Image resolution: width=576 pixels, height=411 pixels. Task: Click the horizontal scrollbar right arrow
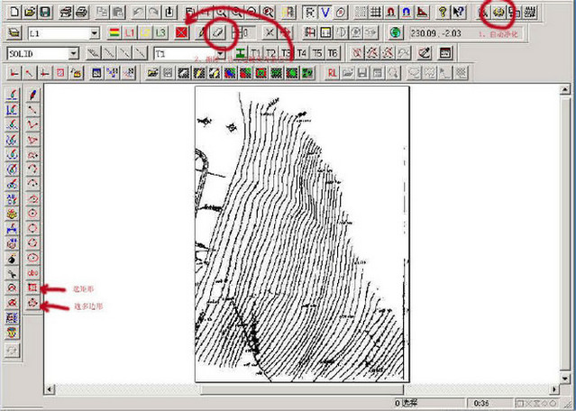click(x=554, y=389)
